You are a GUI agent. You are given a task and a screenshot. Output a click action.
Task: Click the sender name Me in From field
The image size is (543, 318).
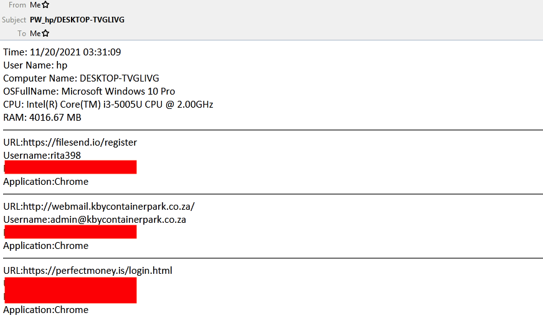(x=35, y=5)
